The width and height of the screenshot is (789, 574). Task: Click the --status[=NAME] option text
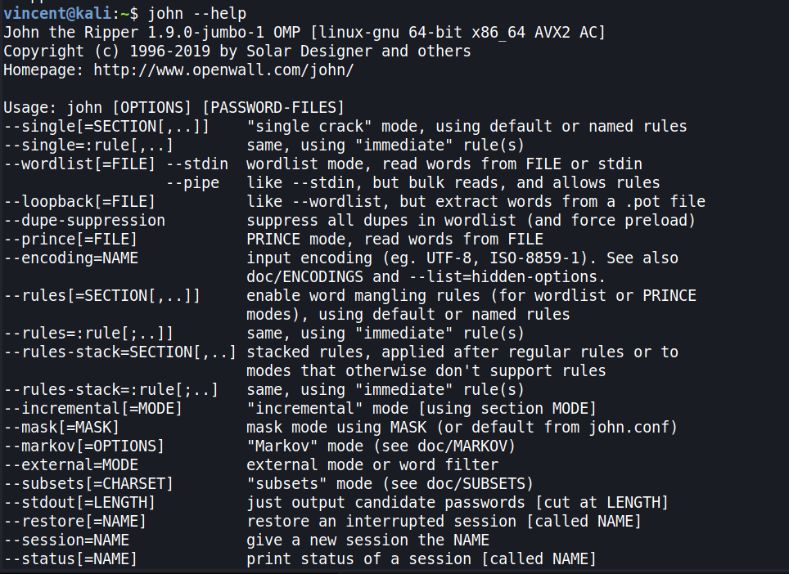click(70, 558)
